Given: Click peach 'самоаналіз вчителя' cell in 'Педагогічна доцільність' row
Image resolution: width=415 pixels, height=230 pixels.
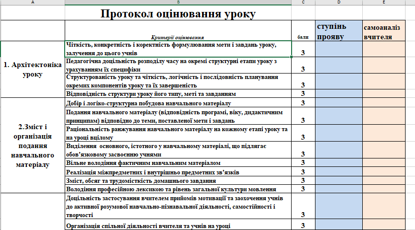Looking at the screenshot, I should (x=384, y=65).
